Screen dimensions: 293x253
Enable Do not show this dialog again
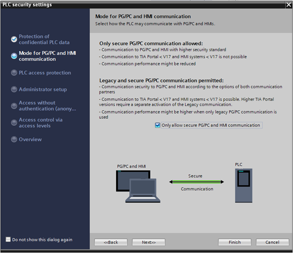[x=8, y=239]
